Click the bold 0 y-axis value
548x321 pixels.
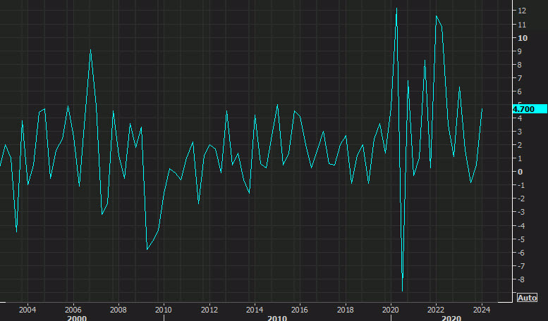tap(520, 172)
